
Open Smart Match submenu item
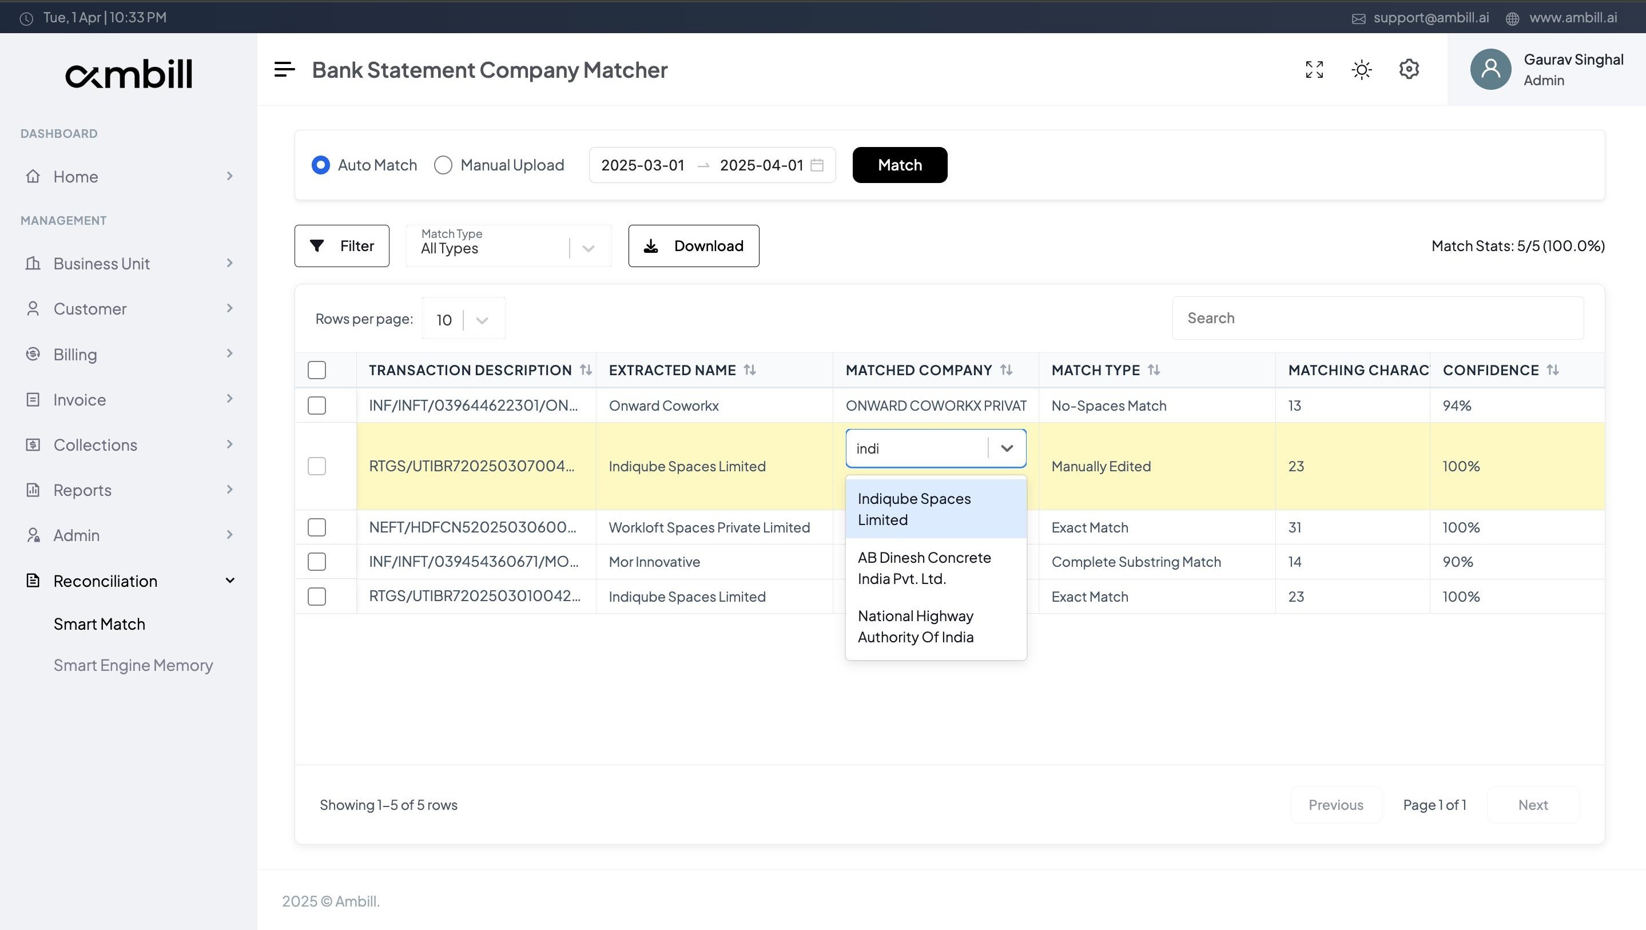click(x=99, y=624)
